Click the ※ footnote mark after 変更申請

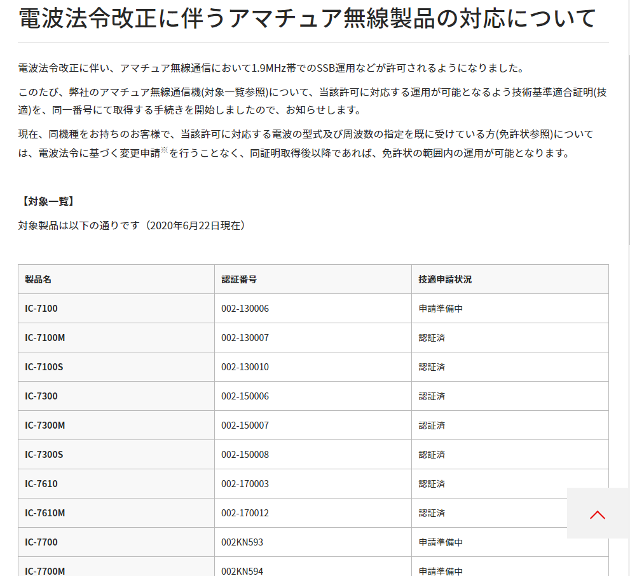(164, 150)
